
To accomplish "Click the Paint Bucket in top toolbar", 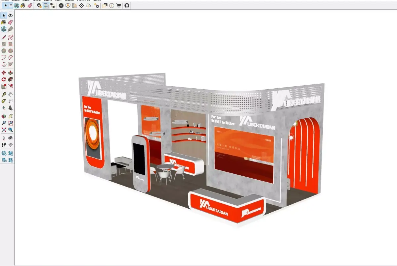I will click(23, 6).
